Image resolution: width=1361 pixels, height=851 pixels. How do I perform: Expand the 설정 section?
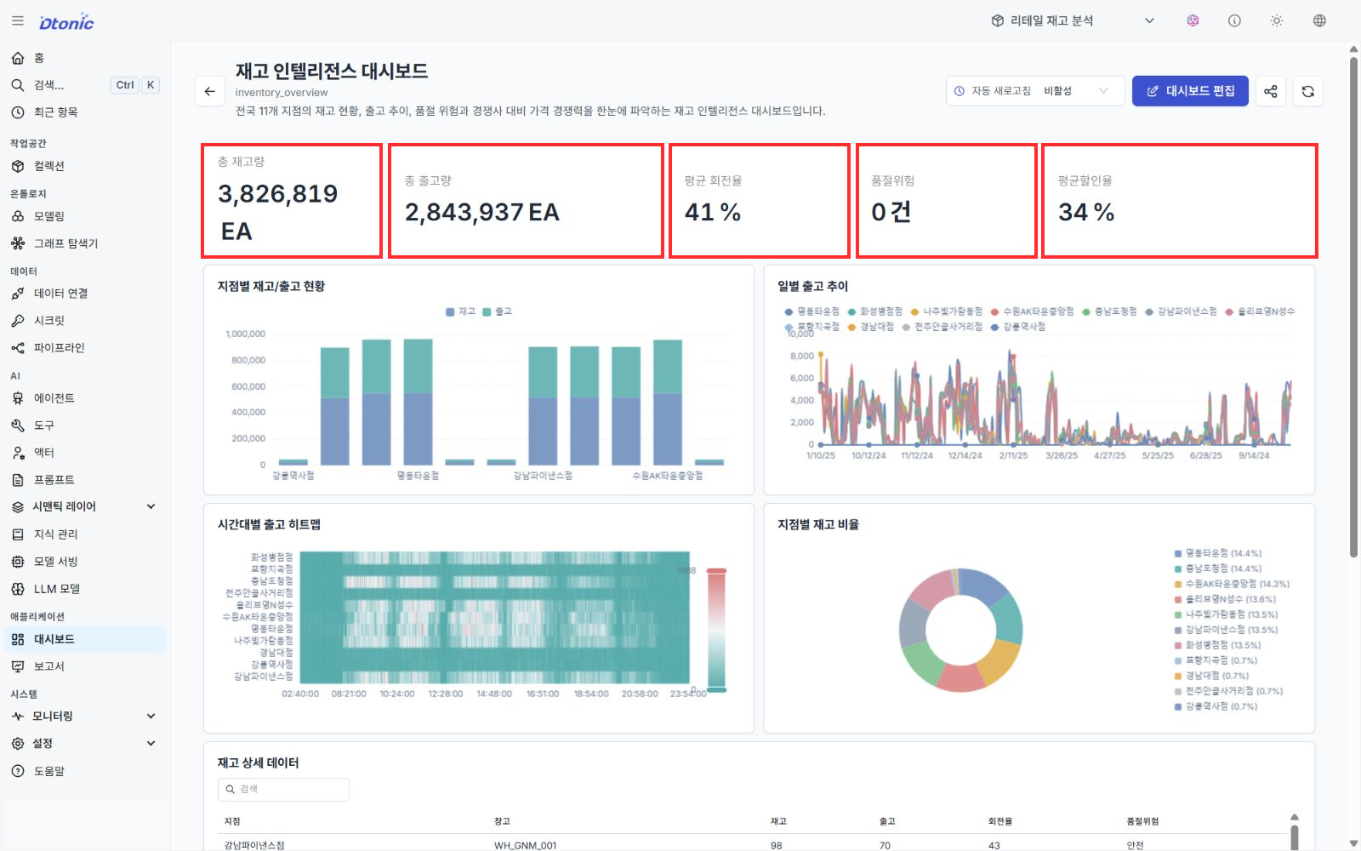coord(83,744)
